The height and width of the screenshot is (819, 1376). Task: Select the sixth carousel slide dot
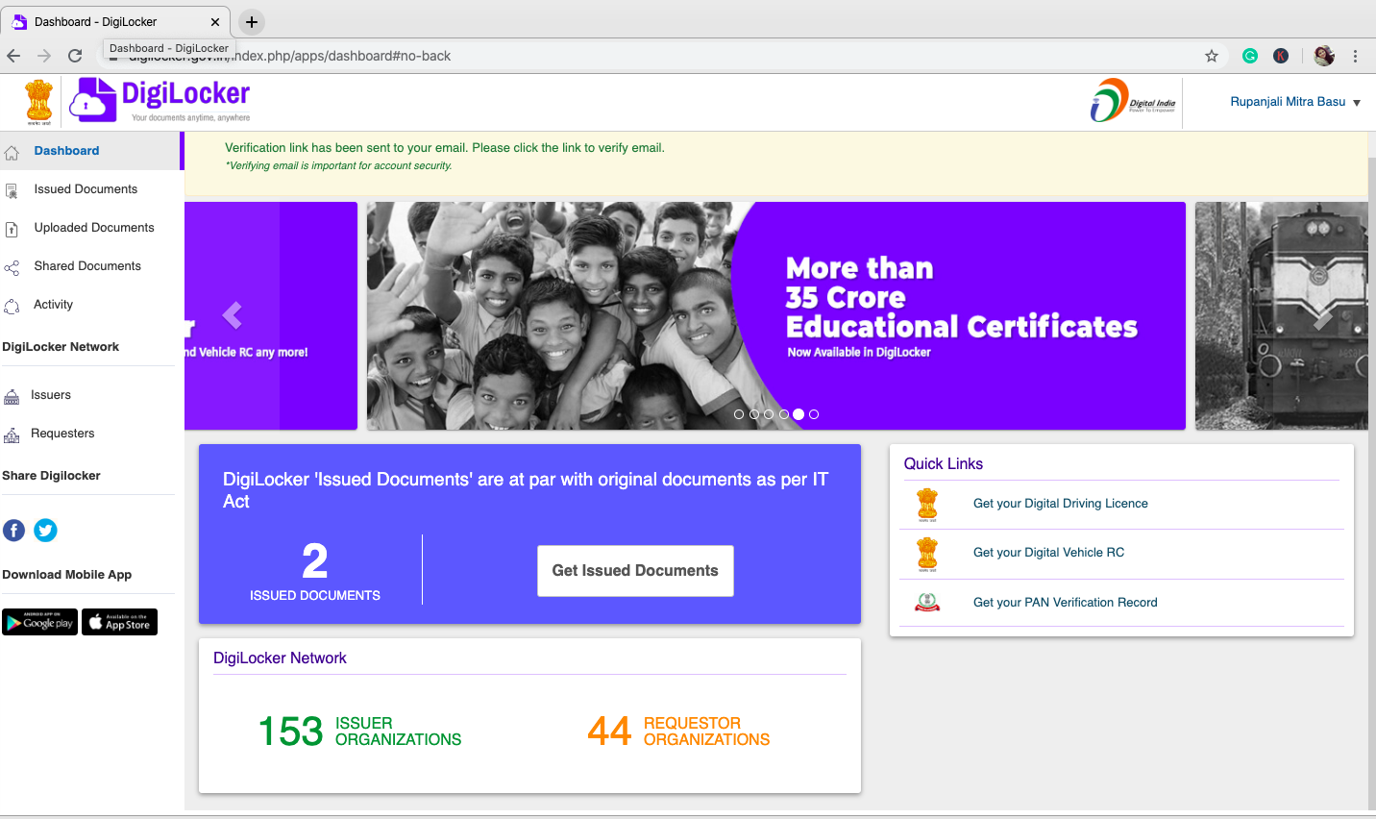click(x=814, y=414)
